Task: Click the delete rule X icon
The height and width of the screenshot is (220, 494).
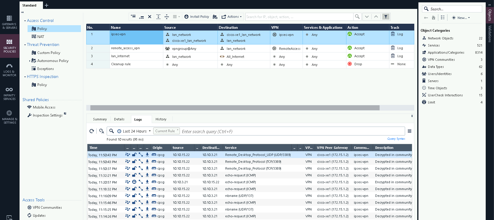Action: click(150, 17)
